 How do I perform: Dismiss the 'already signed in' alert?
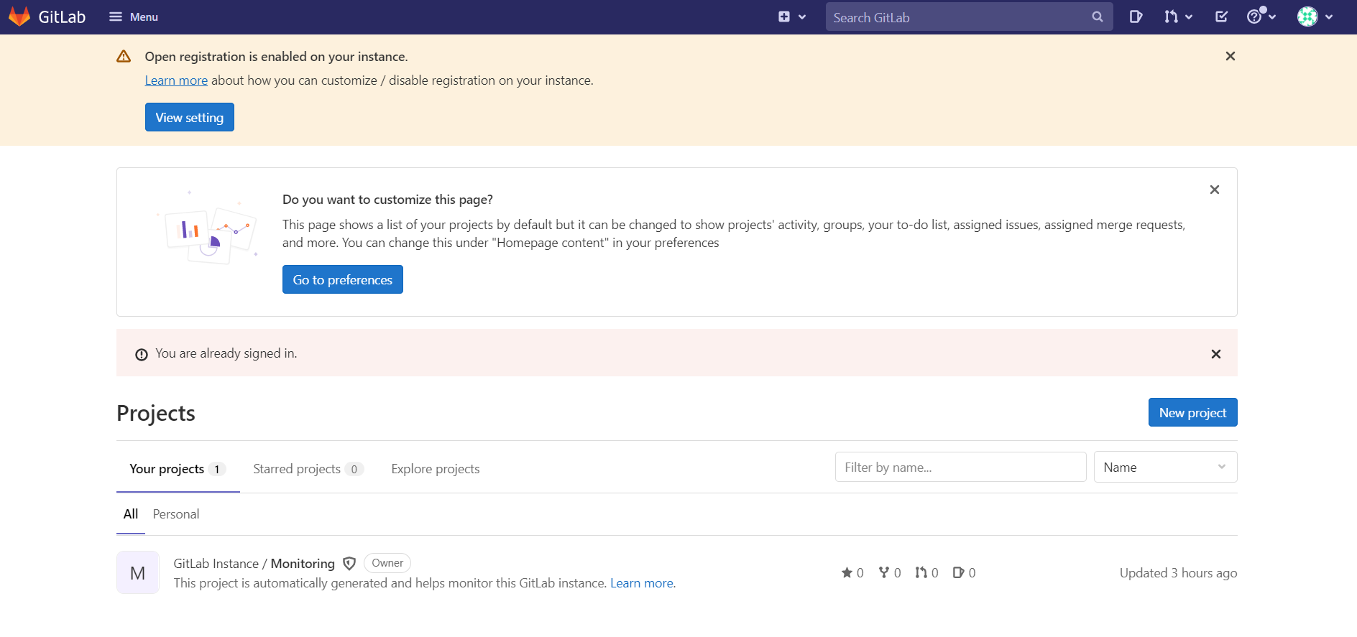tap(1215, 354)
